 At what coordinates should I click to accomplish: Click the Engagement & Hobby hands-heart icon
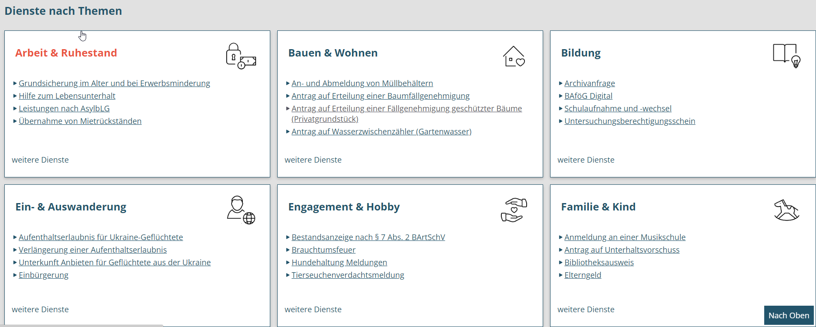514,210
